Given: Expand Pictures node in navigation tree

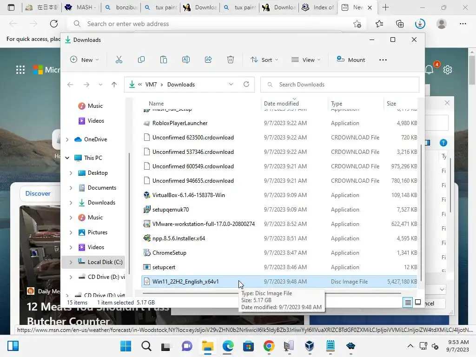Looking at the screenshot, I should 71,232.
